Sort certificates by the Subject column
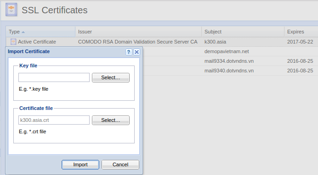 [x=243, y=32]
